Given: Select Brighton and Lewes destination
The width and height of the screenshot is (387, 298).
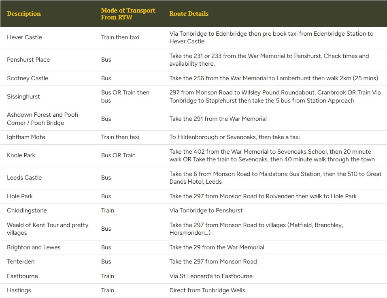Looking at the screenshot, I should 34,247.
